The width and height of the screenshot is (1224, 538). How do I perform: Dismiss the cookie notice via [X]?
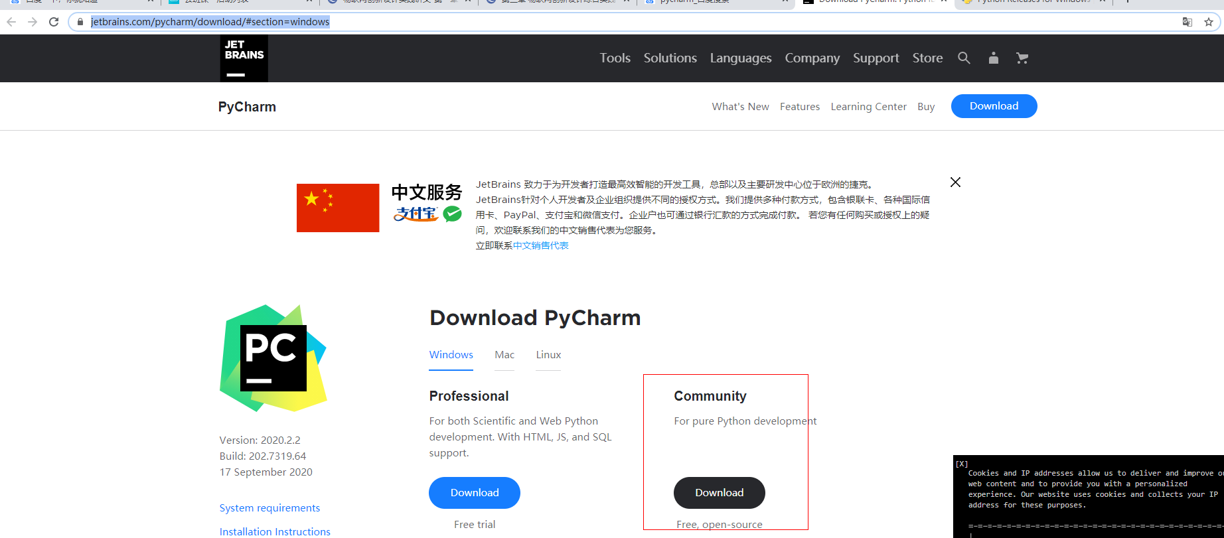click(x=962, y=464)
